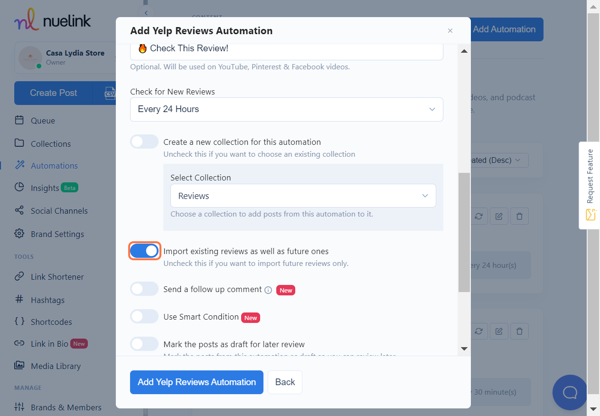Open the chat support bubble
Screen dimensions: 600x416
[570, 392]
